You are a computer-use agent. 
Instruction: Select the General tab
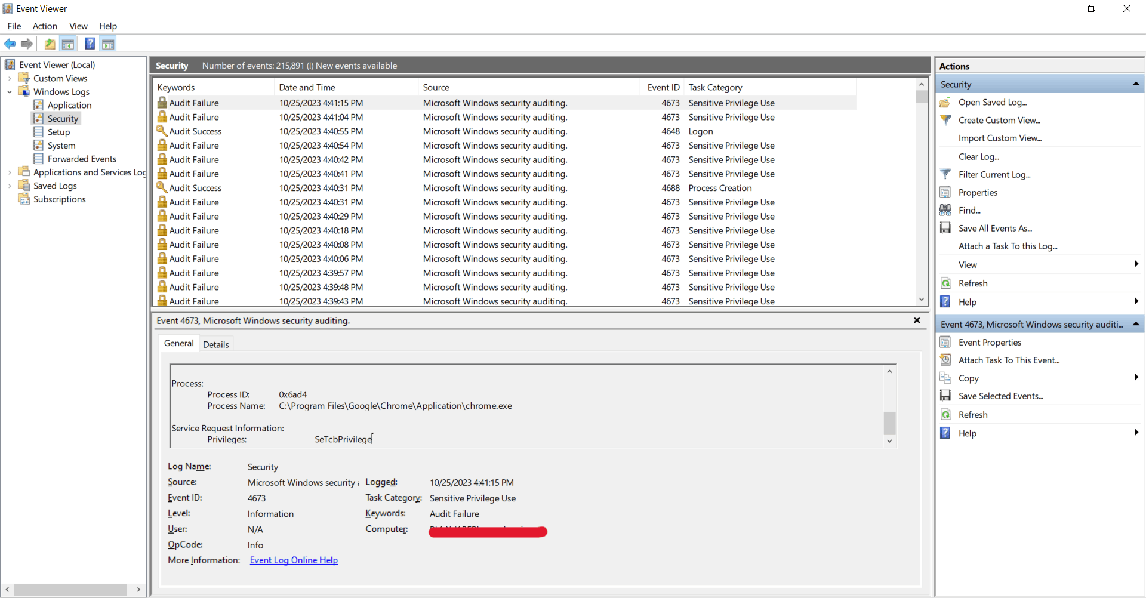point(179,343)
